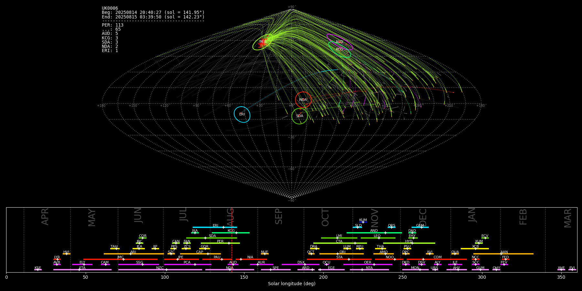Click the +120 right ascension label
The height and width of the screenshot is (291, 582).
[x=164, y=106]
